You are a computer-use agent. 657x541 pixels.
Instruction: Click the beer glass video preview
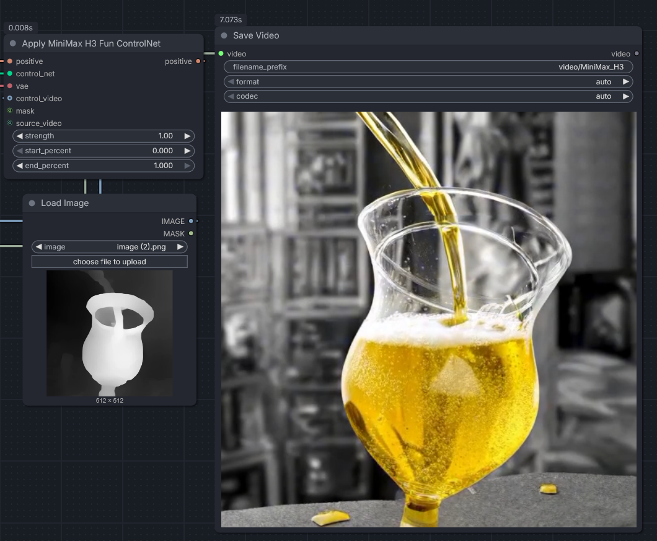point(429,319)
